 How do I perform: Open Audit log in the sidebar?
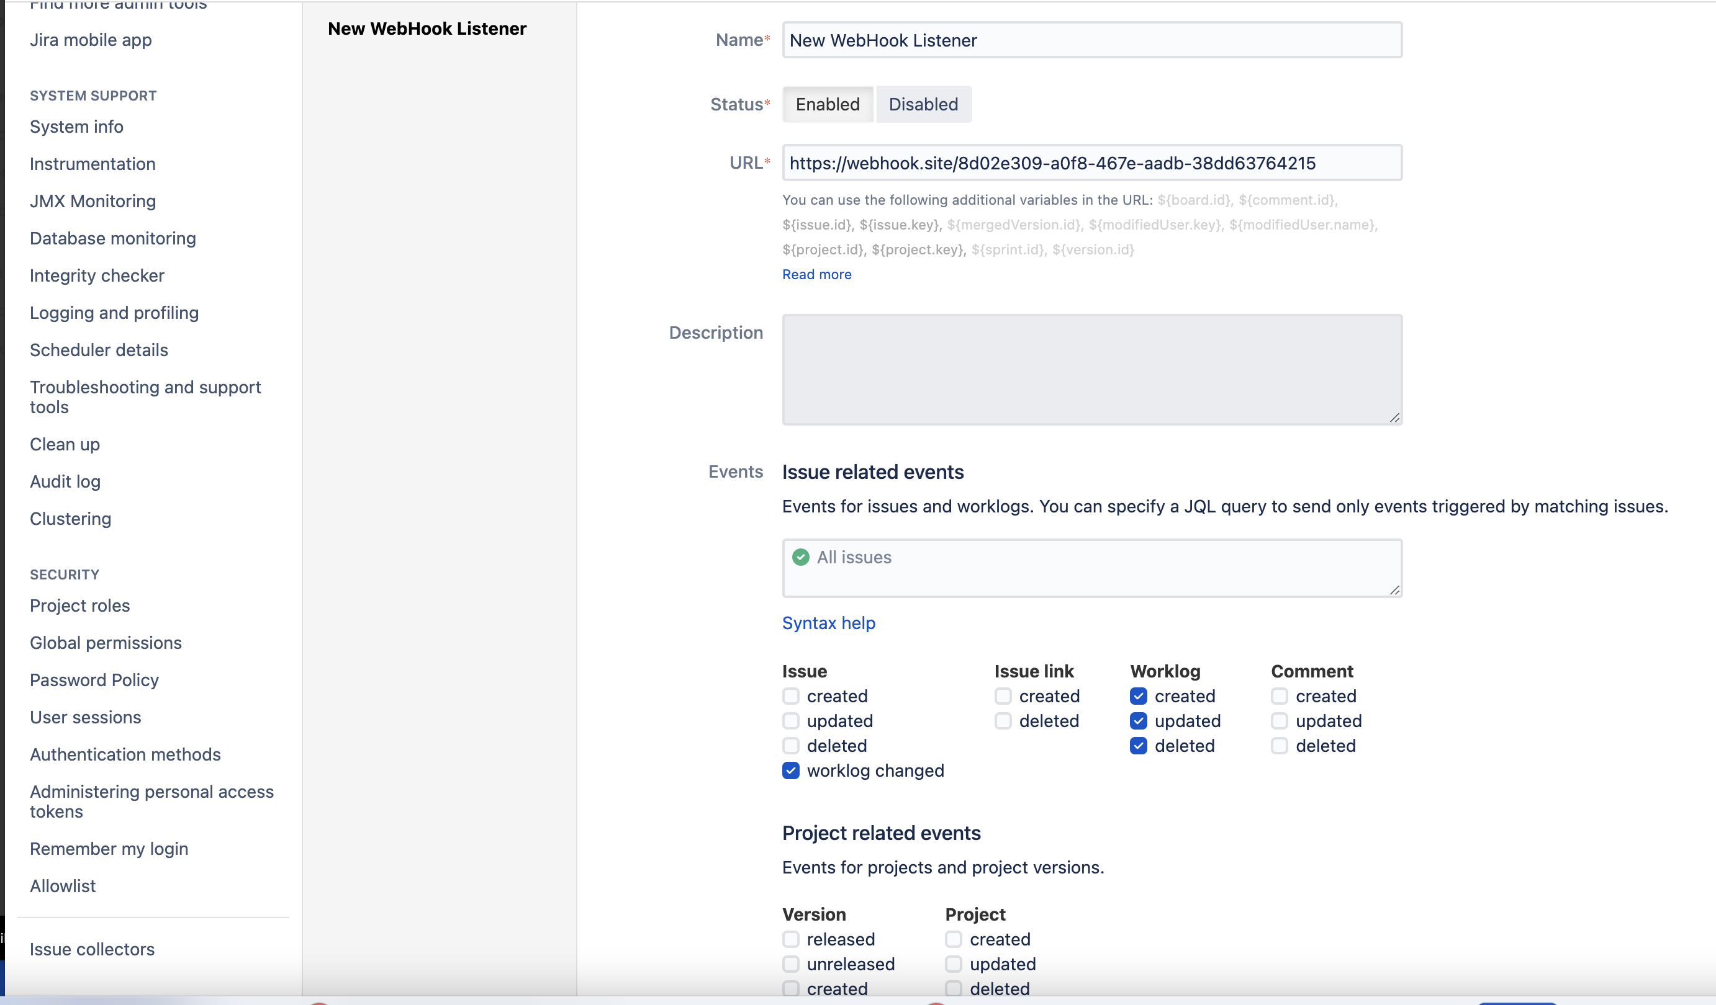tap(65, 482)
